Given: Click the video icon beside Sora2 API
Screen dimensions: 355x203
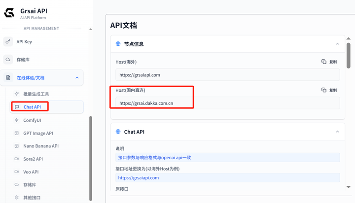Looking at the screenshot, I should point(17,159).
